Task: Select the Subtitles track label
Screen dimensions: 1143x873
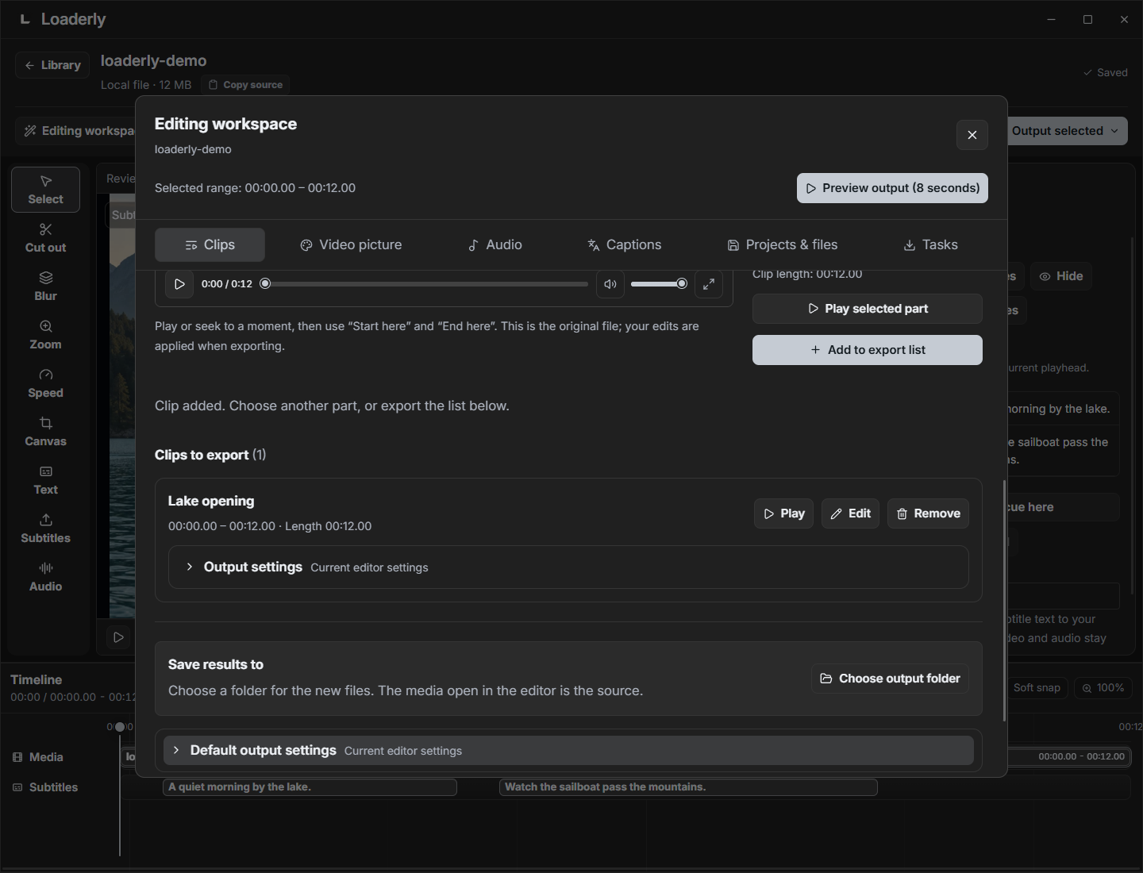Action: pos(45,787)
